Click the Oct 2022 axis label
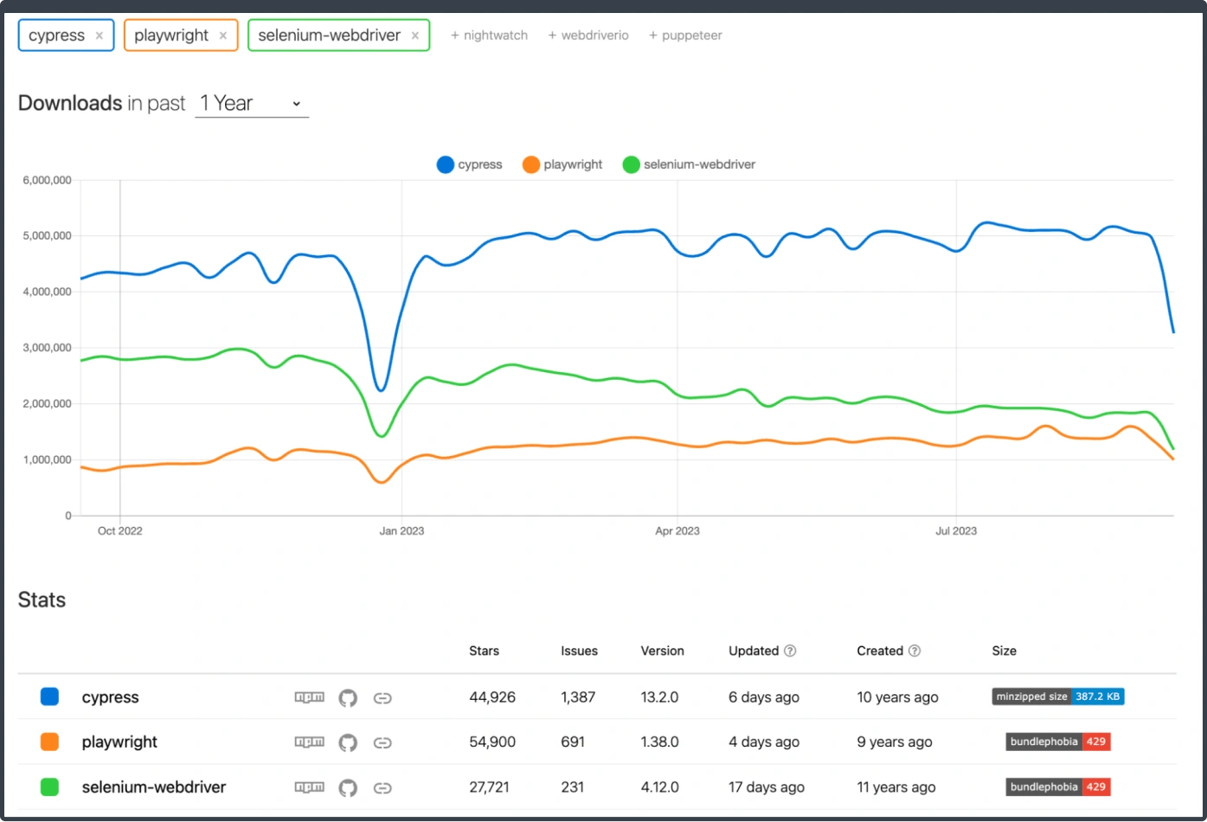 coord(119,531)
